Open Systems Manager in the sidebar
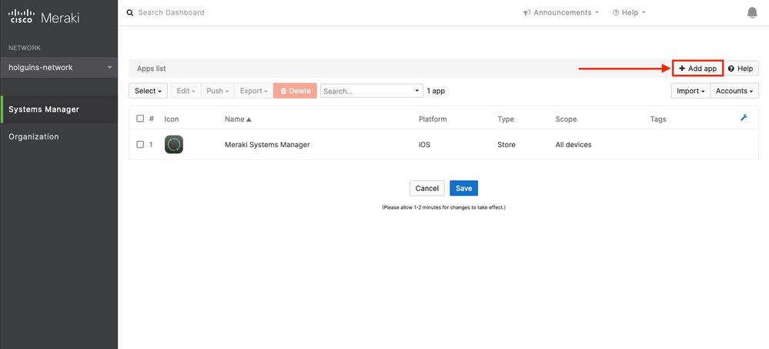The width and height of the screenshot is (769, 349). point(44,109)
